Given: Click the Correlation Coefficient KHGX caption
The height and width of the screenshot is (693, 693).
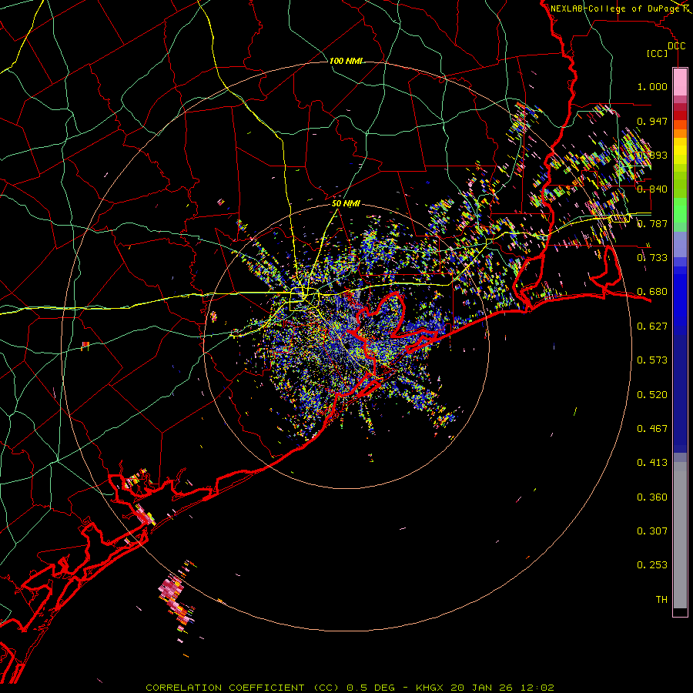Looking at the screenshot, I should 350,688.
